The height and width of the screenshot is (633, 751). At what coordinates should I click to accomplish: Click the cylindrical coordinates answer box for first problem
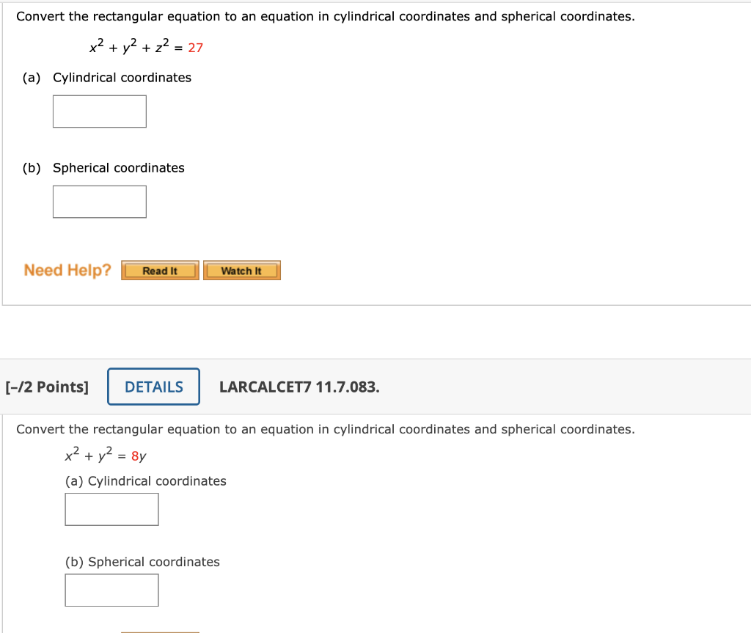point(99,111)
